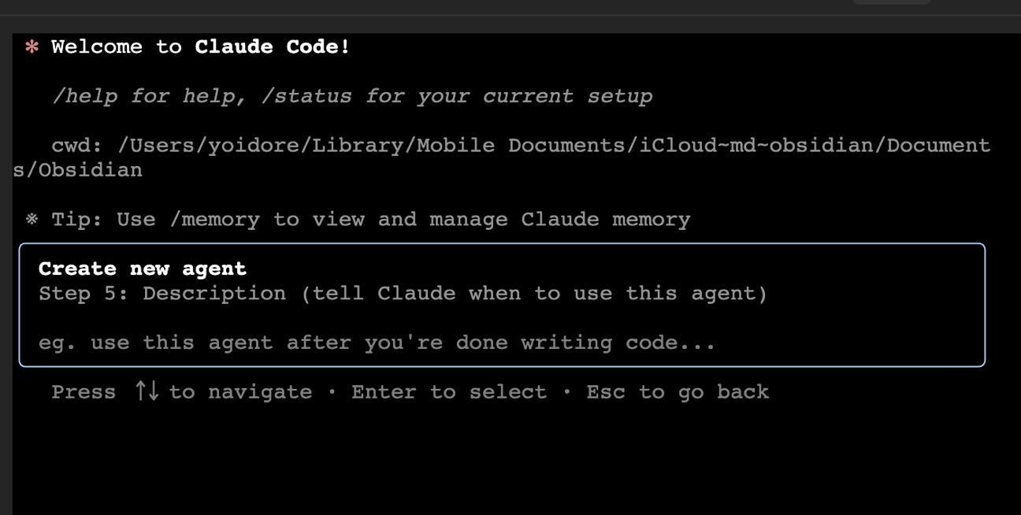Click the "Step 5: Description" label
Viewport: 1021px width, 515px height.
tap(162, 294)
